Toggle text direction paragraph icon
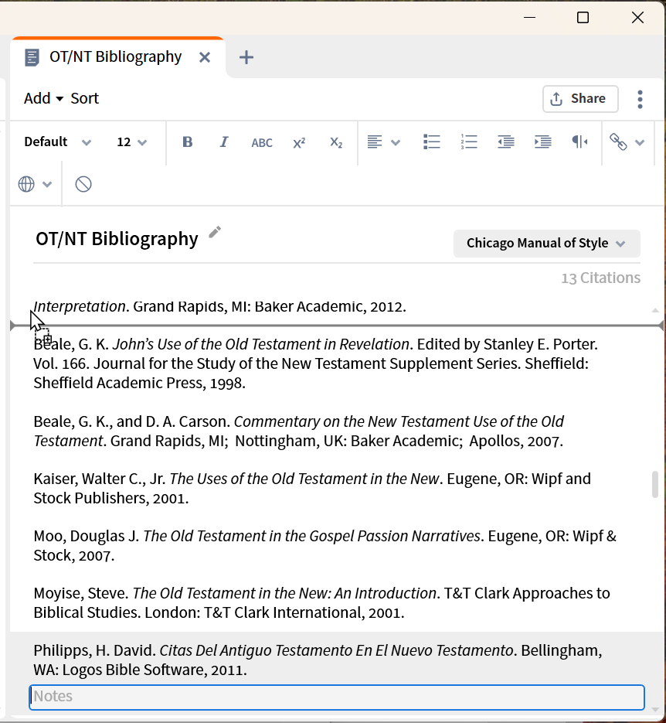Viewport: 666px width, 723px height. point(579,142)
